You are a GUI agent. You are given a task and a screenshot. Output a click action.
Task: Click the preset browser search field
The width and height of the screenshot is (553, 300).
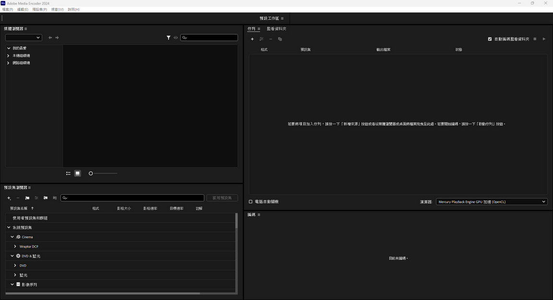point(132,198)
